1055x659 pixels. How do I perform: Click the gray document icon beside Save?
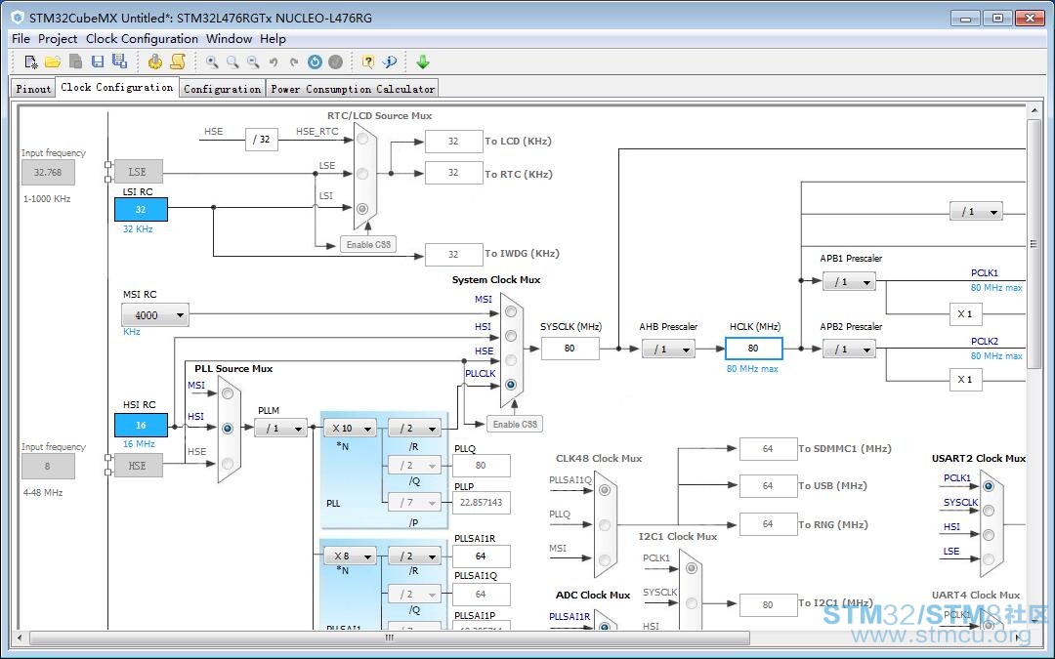[x=76, y=62]
